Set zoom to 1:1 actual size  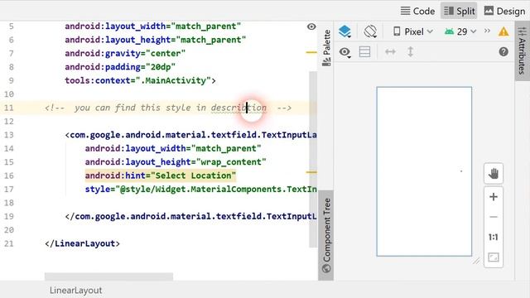[494, 238]
